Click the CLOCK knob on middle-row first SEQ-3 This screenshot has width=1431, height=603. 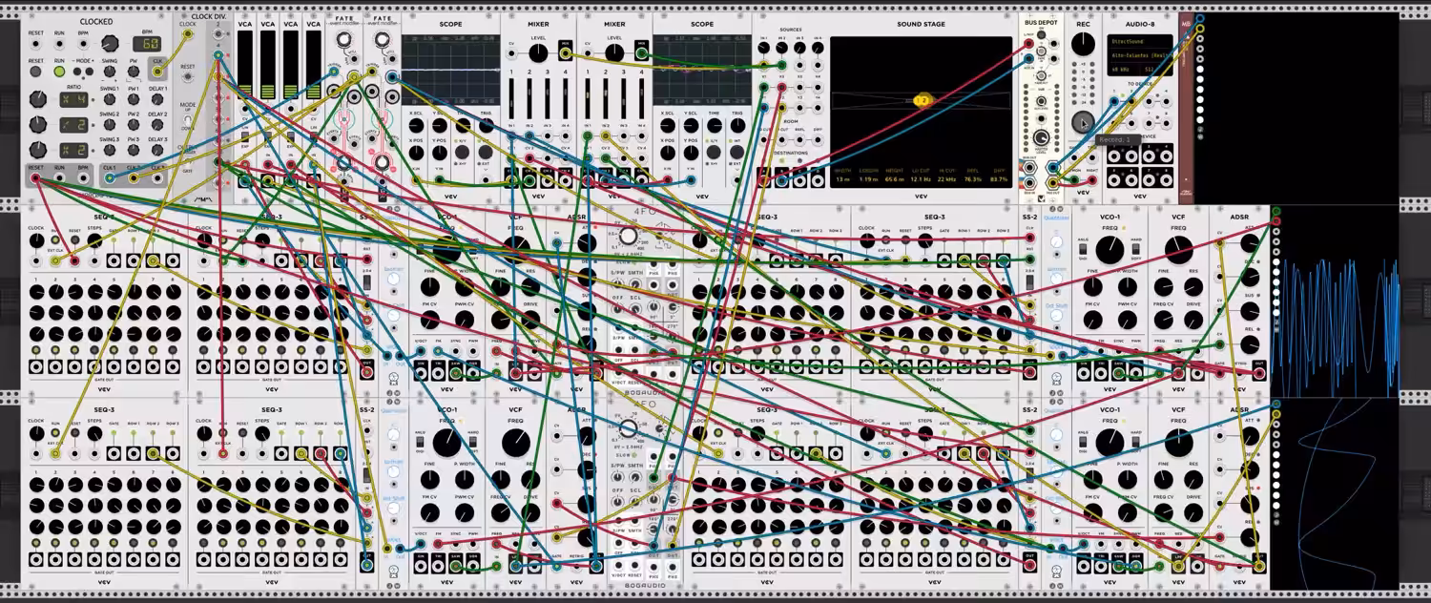(x=36, y=241)
